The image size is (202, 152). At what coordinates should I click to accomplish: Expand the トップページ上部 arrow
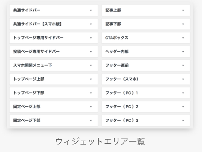(91, 79)
